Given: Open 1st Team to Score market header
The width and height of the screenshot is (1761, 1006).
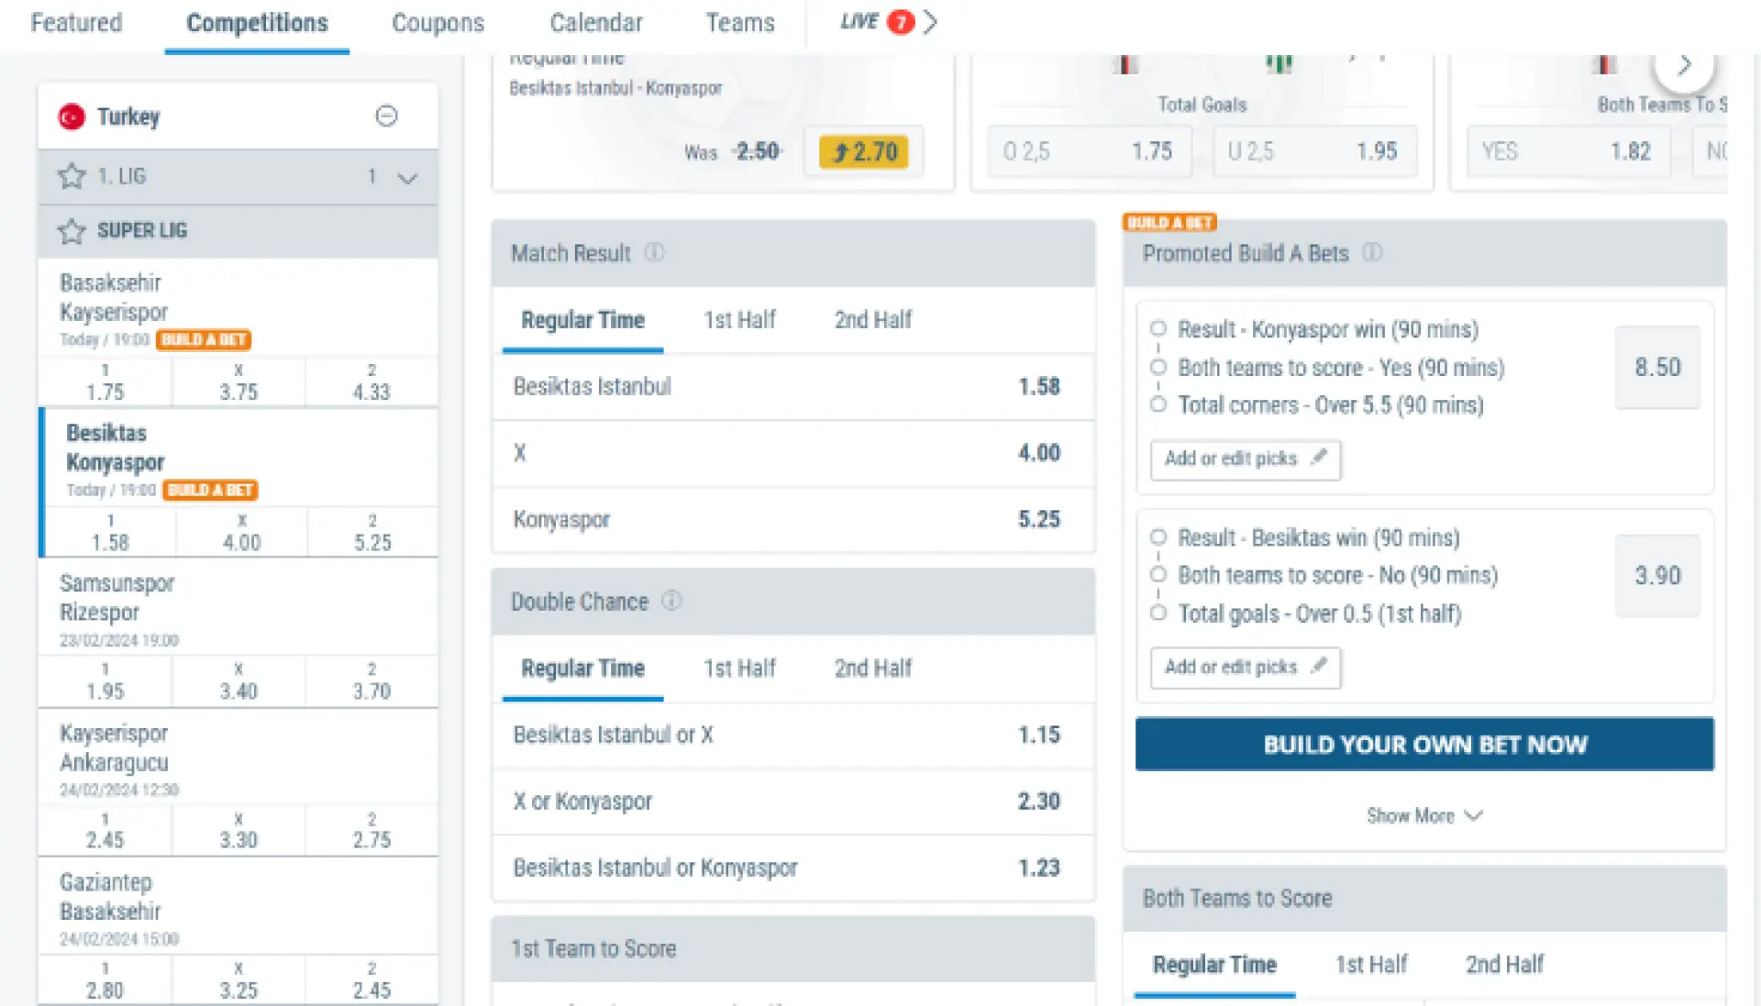Looking at the screenshot, I should point(793,949).
